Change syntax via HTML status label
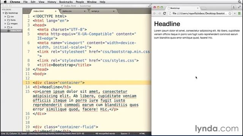This screenshot has width=243, height=136. 142,133
